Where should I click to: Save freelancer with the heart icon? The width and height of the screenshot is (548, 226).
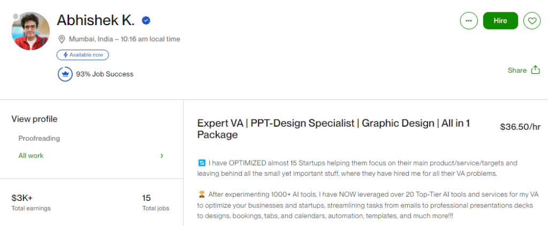pos(531,21)
